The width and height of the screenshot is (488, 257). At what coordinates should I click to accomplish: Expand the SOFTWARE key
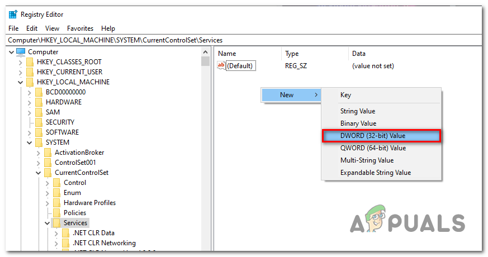[x=30, y=132]
